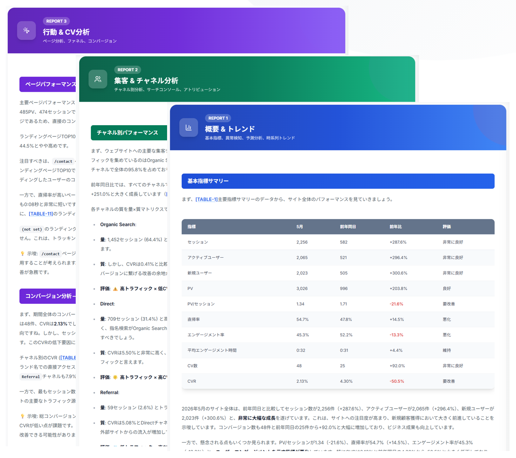This screenshot has height=458, width=516.
Task: Click the CVR row in the metrics table
Action: (338, 382)
